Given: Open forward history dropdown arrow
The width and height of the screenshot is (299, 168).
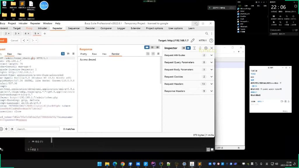Looking at the screenshot, I should click(x=36, y=40).
